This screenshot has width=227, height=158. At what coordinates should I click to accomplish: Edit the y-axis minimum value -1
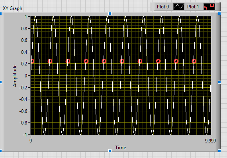(25, 134)
